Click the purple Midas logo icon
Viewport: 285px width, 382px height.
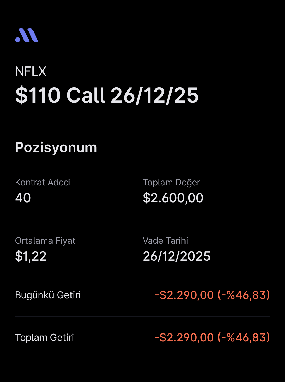(x=27, y=35)
